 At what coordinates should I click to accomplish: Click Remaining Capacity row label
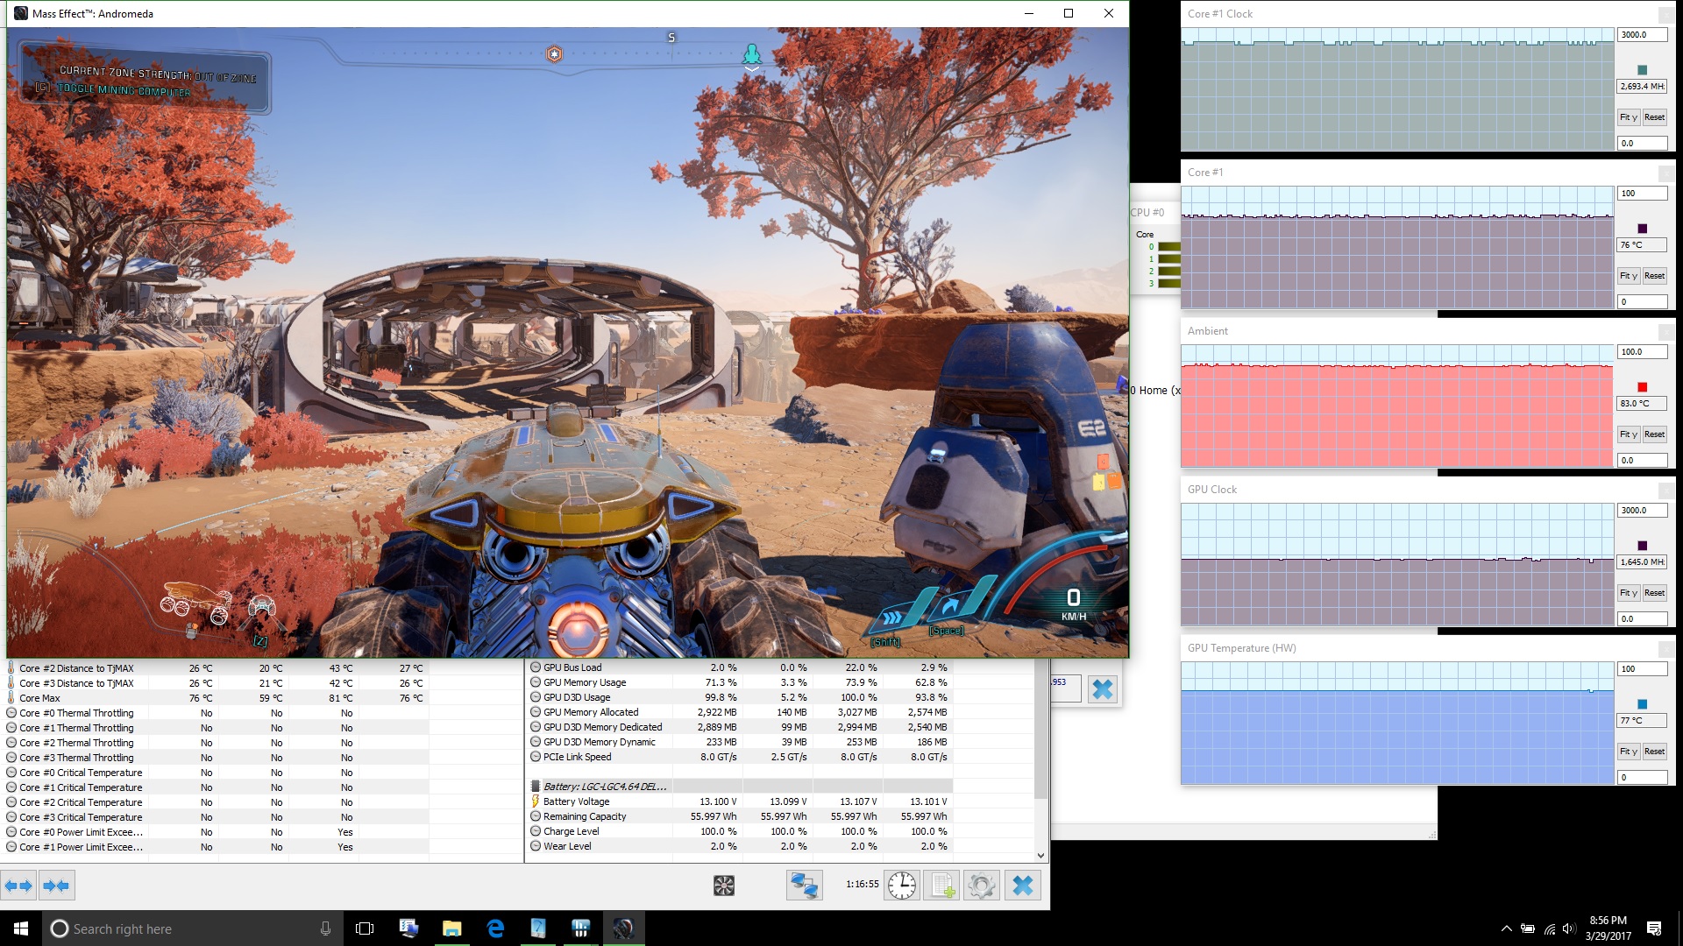[x=585, y=816]
